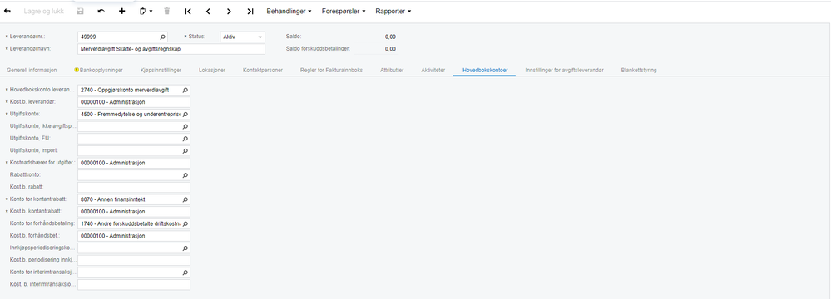
Task: Jump to the first record
Action: point(188,11)
